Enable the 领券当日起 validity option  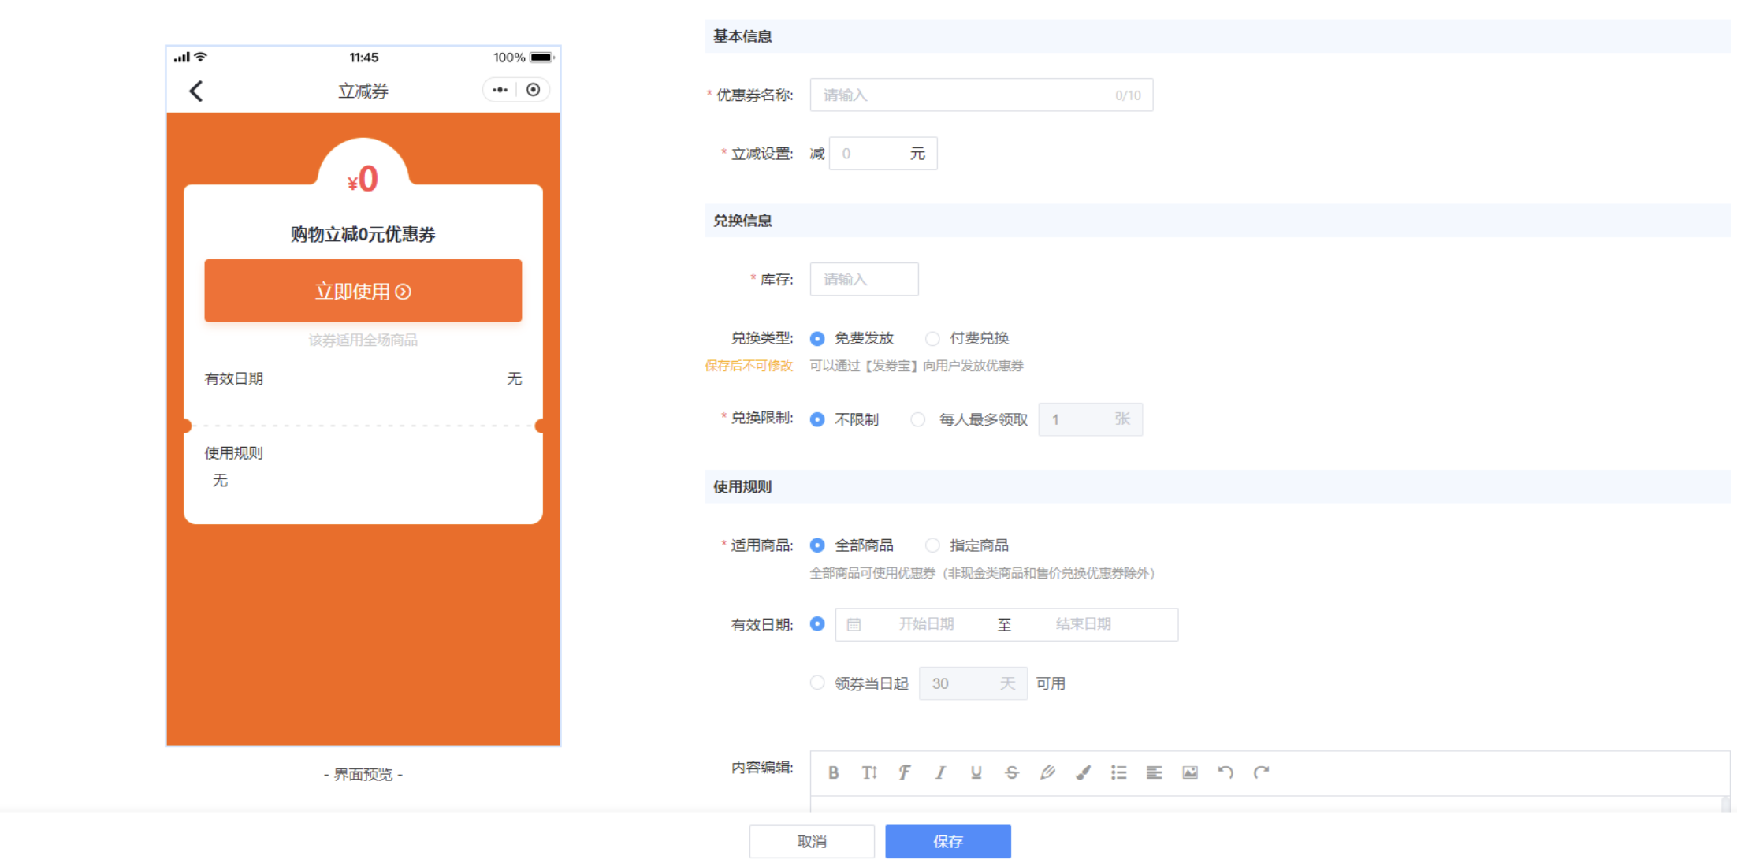(817, 683)
